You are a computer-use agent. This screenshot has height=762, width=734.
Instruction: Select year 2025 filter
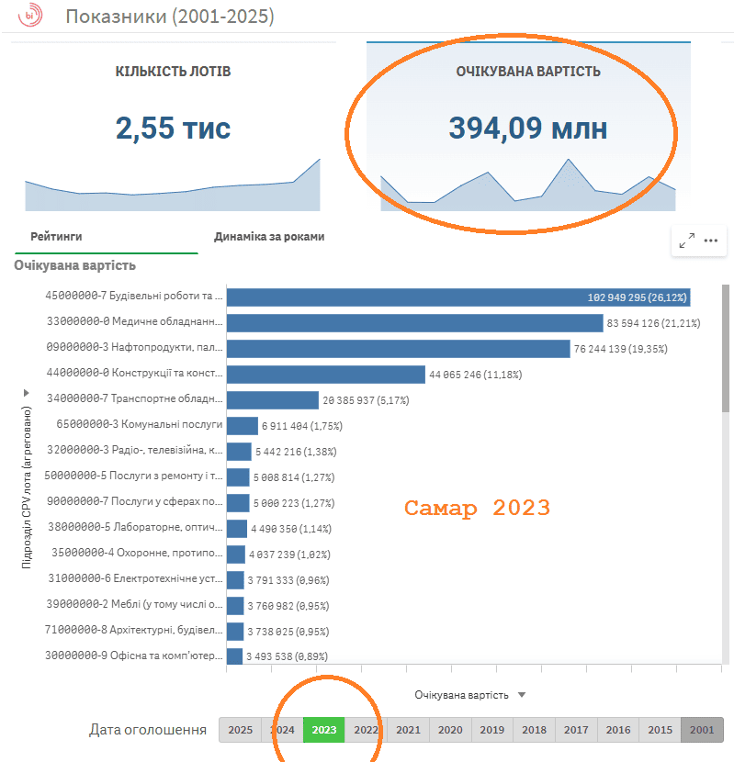click(240, 731)
